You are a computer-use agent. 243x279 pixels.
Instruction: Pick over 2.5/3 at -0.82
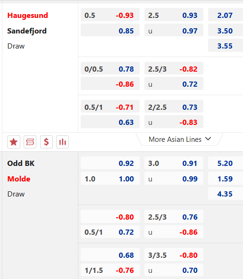(174, 68)
